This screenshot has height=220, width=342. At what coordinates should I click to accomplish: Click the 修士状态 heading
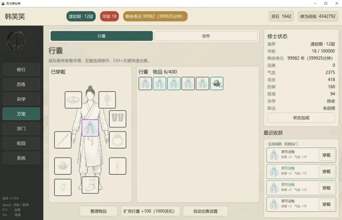point(277,36)
